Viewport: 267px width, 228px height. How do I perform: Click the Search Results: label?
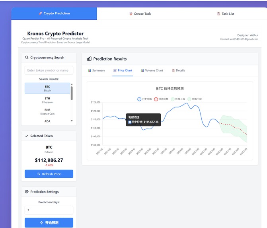(x=49, y=79)
